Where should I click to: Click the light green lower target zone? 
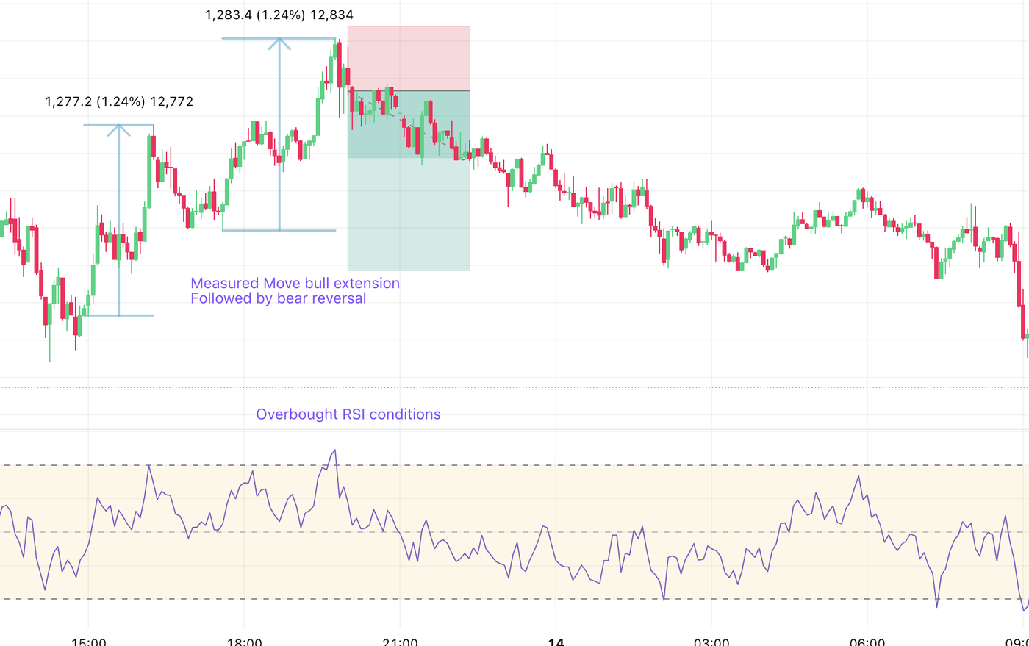click(409, 215)
